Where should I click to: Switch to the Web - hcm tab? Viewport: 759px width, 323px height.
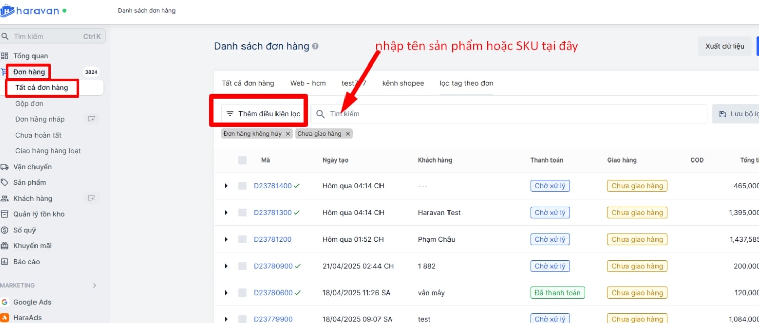[308, 83]
